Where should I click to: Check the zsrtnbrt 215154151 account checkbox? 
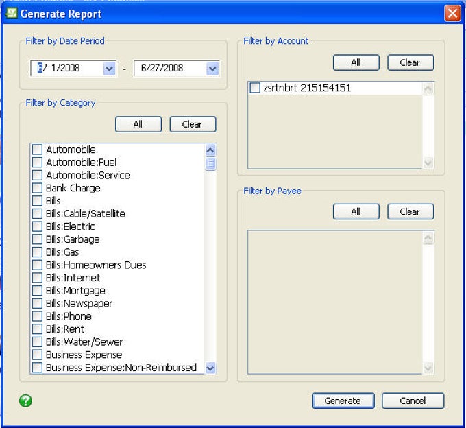click(255, 88)
